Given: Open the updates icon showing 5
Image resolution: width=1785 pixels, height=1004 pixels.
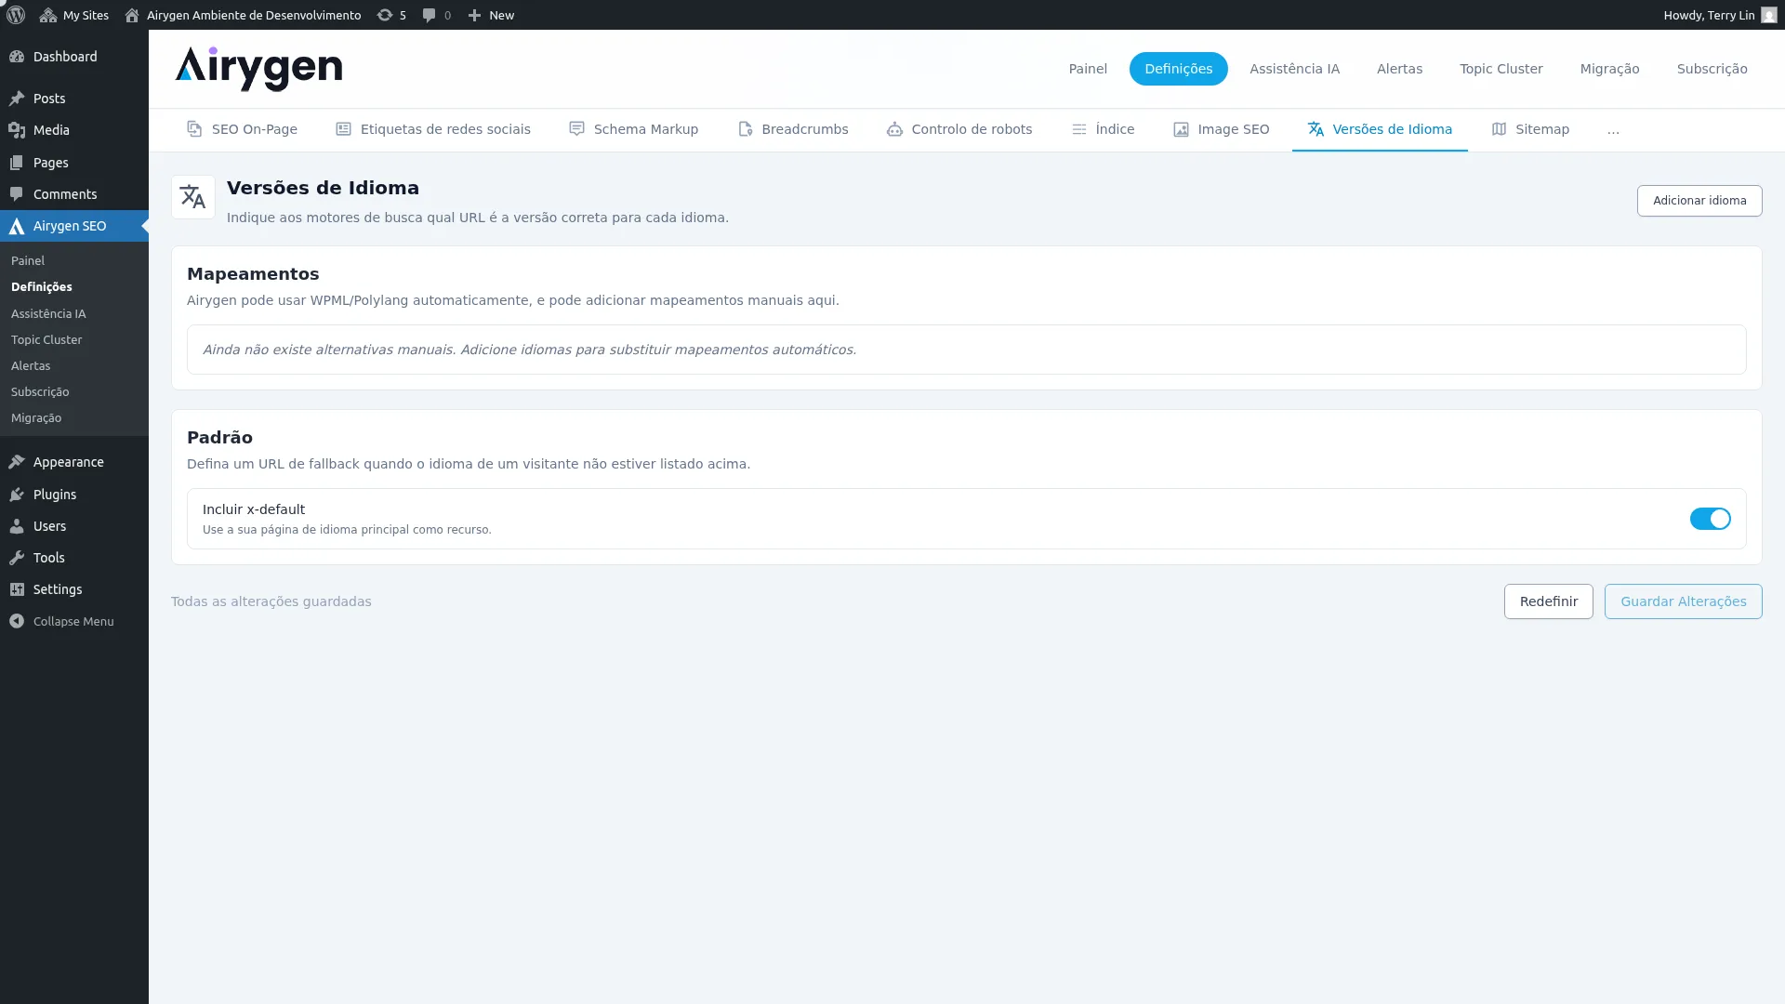Looking at the screenshot, I should [385, 15].
